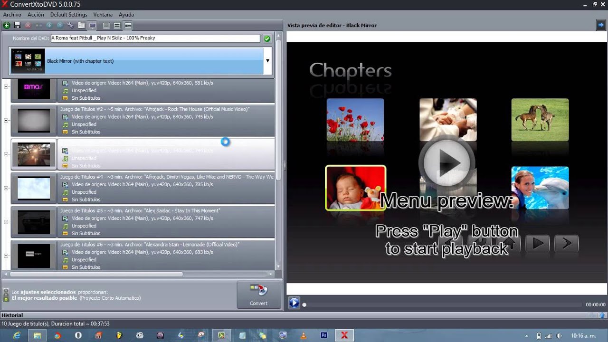Show hidden system tray icons arrow
The image size is (608, 342).
coord(526,336)
